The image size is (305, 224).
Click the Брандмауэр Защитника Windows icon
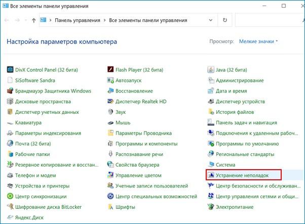[10, 91]
